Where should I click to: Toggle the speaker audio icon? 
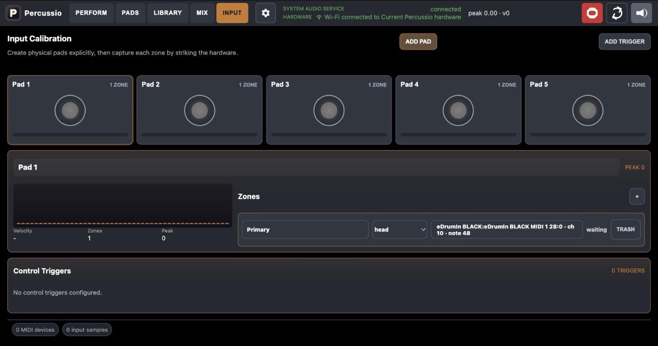[x=642, y=13]
